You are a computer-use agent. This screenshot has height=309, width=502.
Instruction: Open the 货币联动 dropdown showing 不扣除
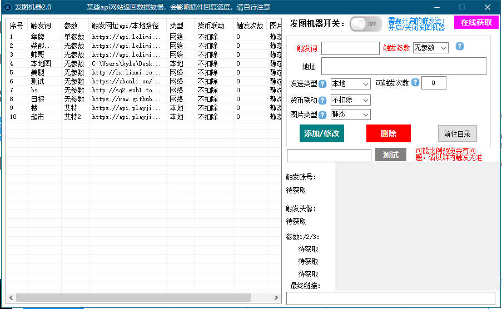pyautogui.click(x=350, y=101)
